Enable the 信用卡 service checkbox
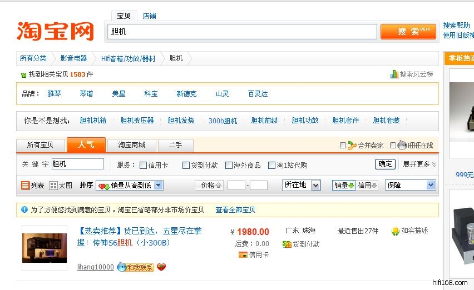The width and height of the screenshot is (474, 290). pyautogui.click(x=144, y=165)
